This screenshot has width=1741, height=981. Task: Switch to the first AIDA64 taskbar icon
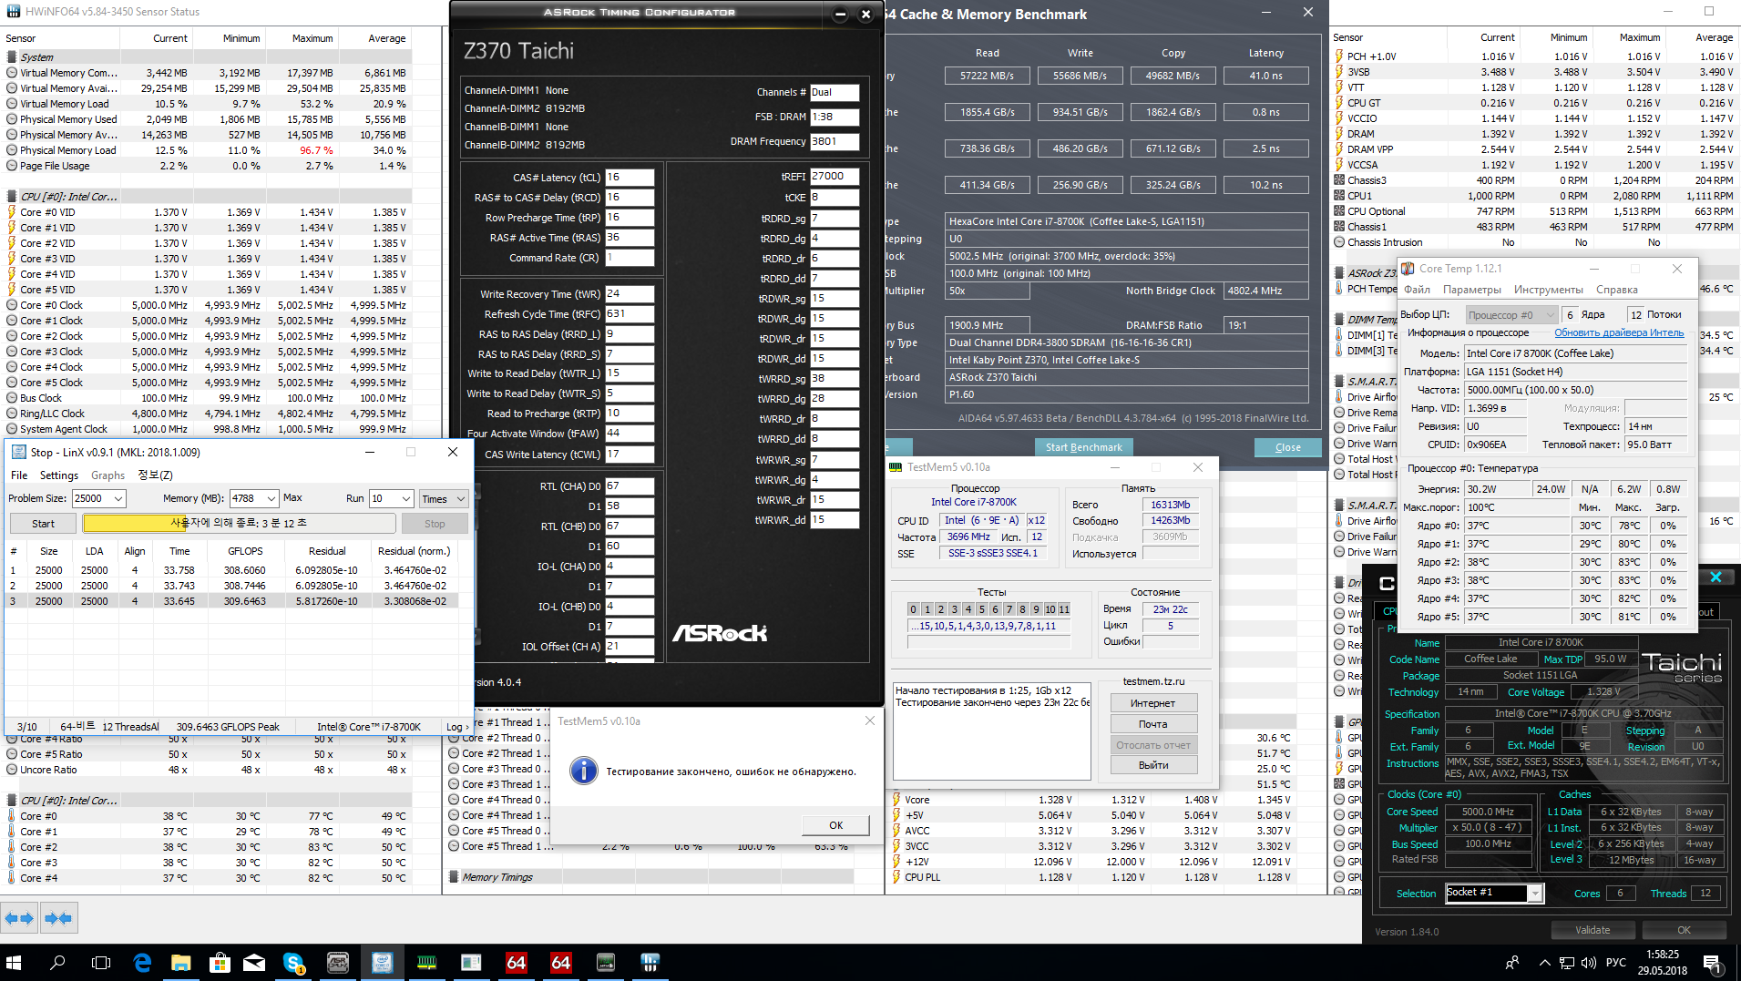click(517, 963)
